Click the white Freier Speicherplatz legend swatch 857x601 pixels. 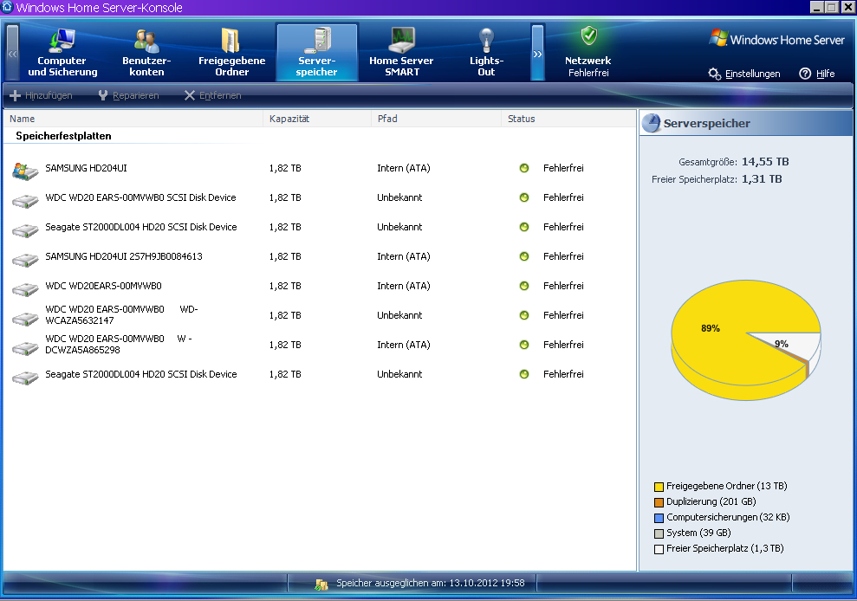point(659,549)
